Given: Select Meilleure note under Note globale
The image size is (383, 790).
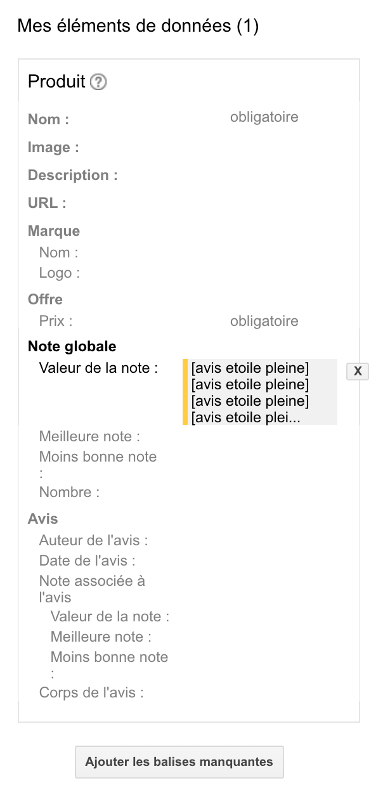Looking at the screenshot, I should coord(89,436).
